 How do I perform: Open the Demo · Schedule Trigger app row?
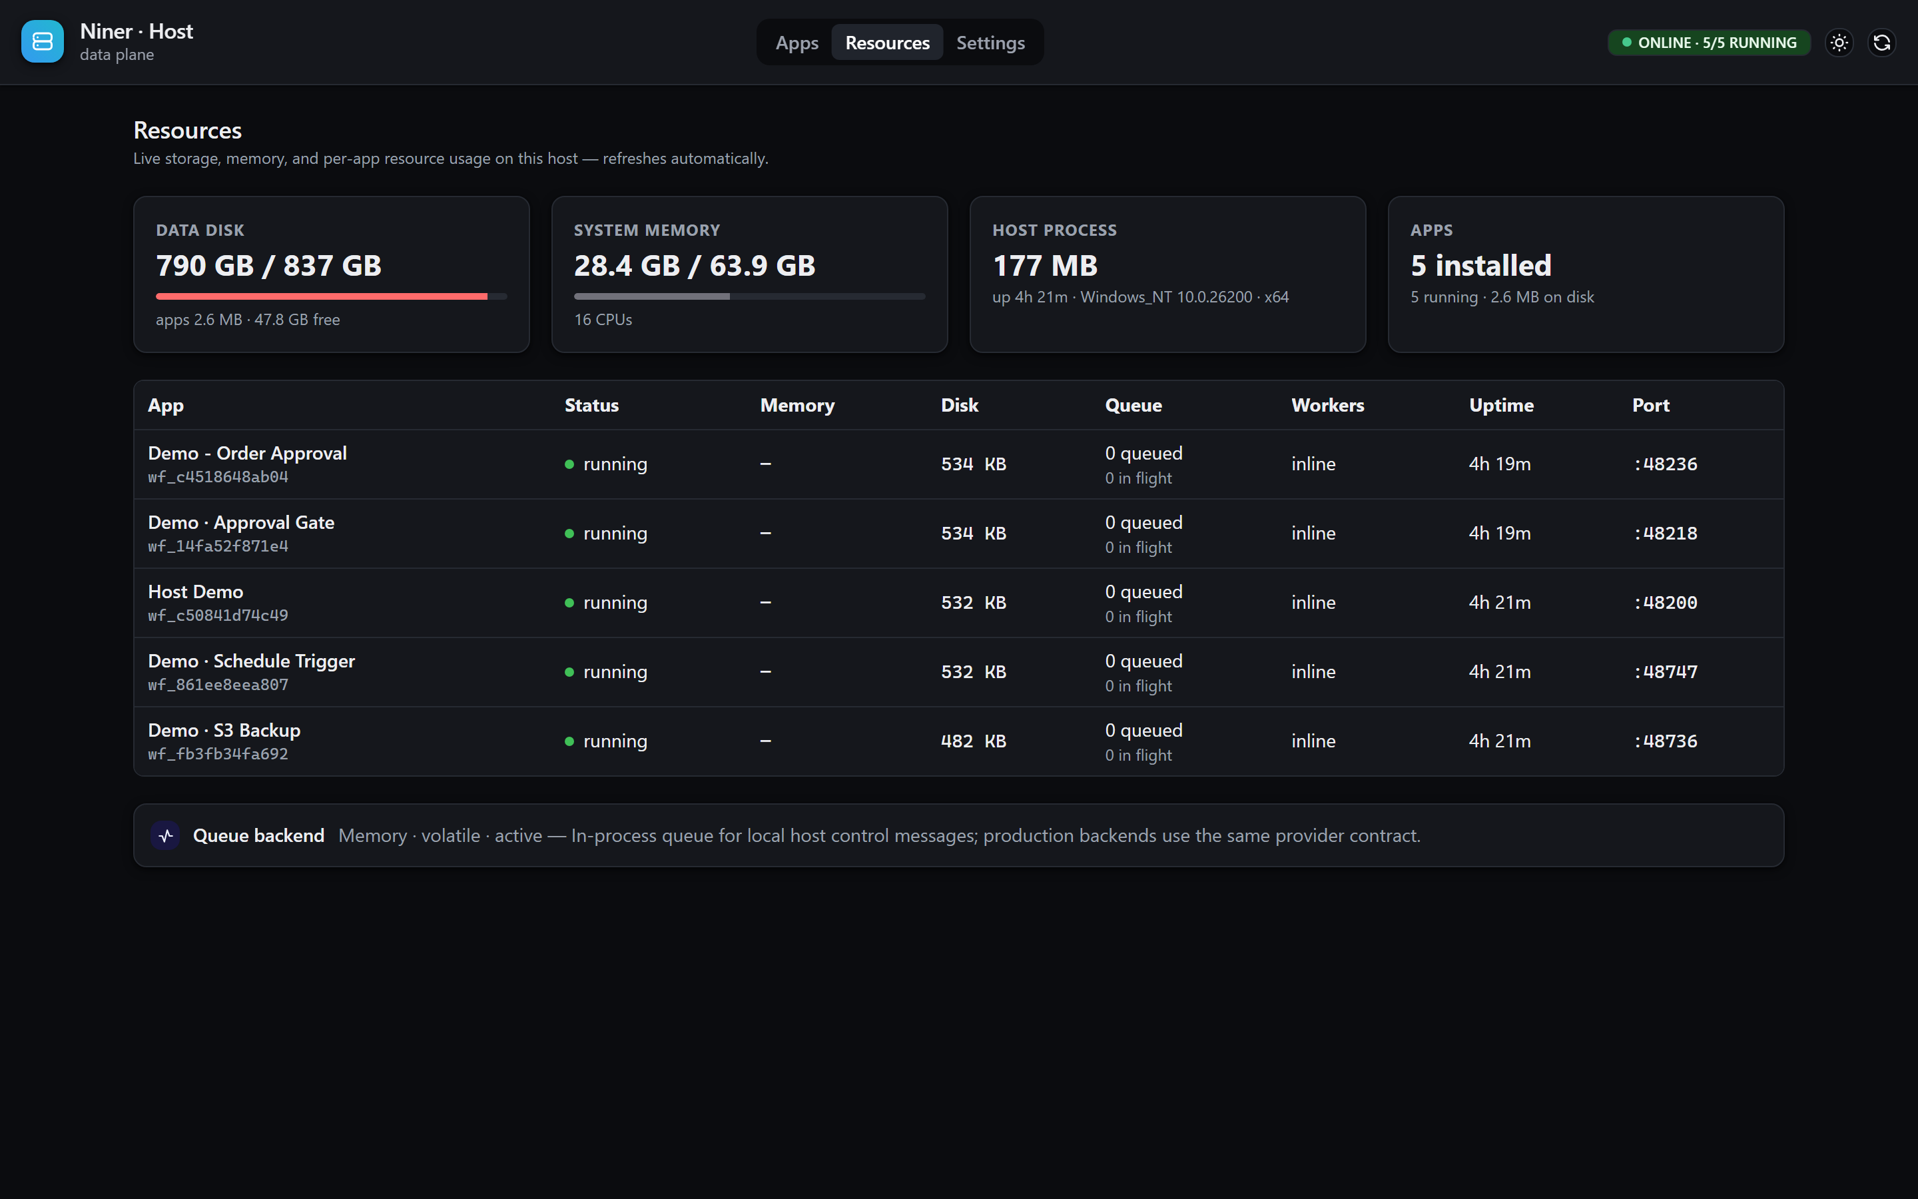click(x=958, y=671)
